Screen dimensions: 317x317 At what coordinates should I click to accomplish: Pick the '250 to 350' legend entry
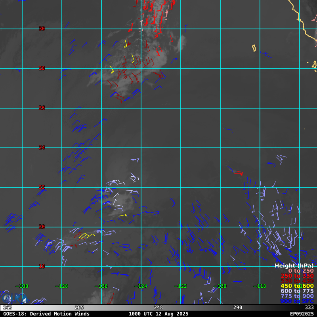(297, 276)
